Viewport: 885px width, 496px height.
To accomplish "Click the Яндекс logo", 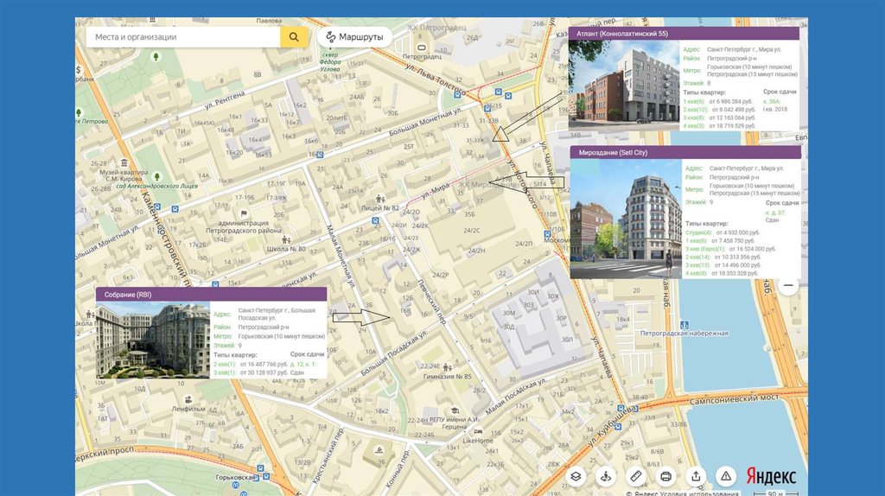I will (x=771, y=476).
